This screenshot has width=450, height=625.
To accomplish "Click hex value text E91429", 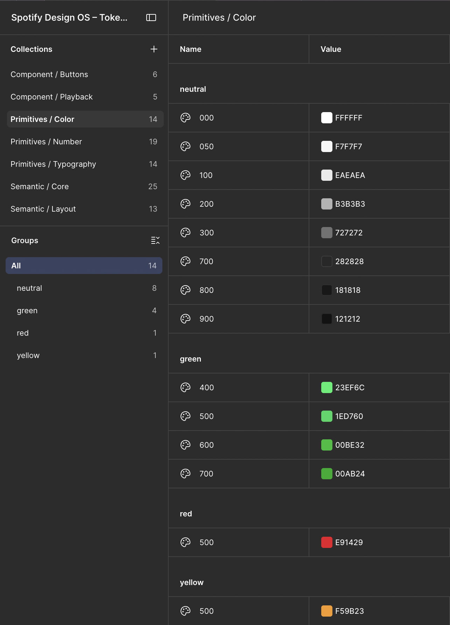I will click(x=349, y=542).
